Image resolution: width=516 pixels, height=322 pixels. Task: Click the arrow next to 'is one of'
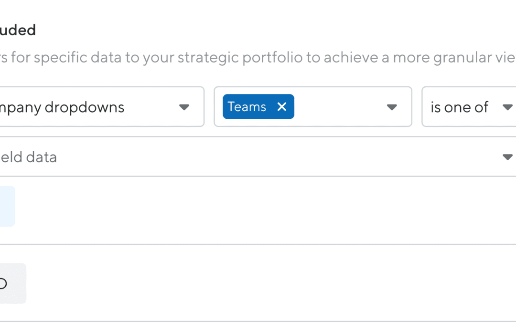click(x=507, y=107)
